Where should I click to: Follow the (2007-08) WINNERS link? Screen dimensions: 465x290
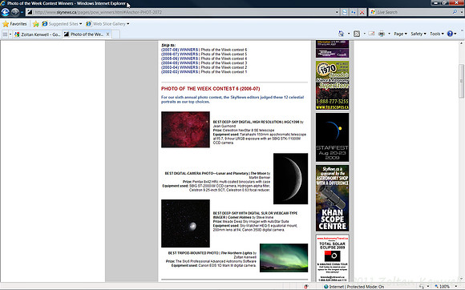[180, 50]
